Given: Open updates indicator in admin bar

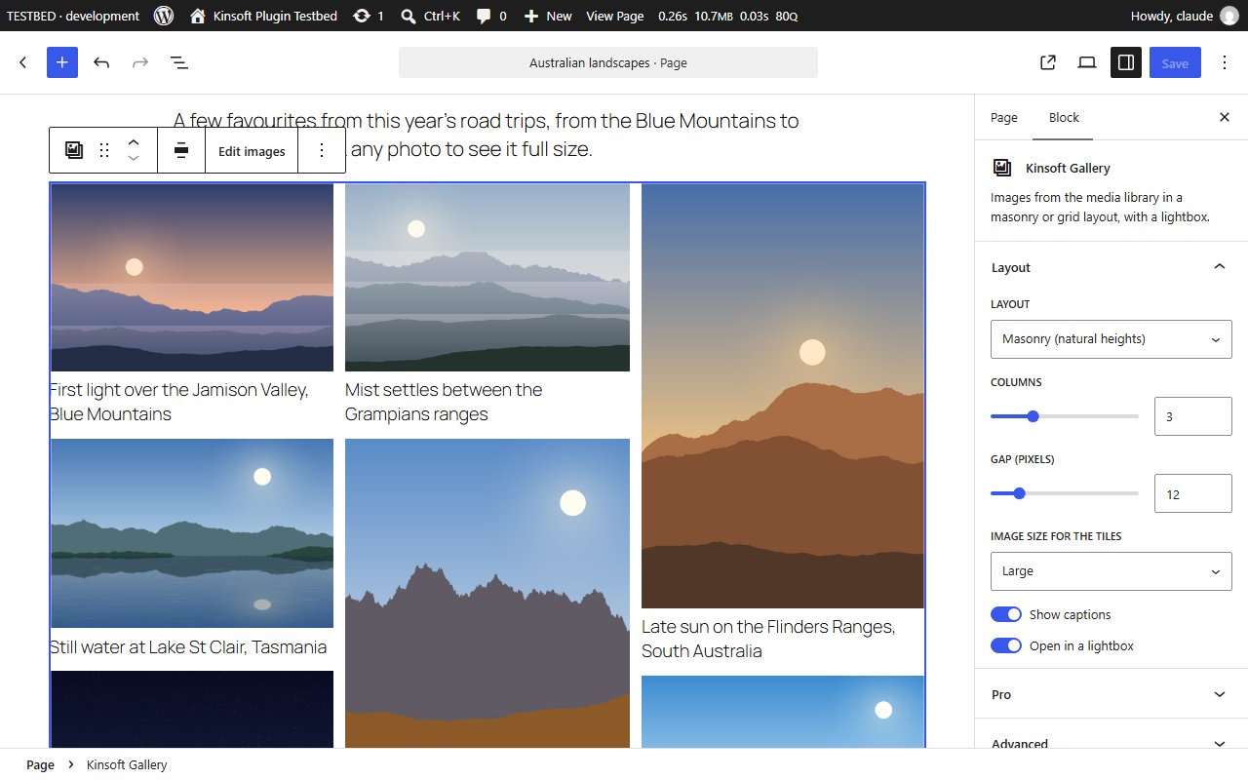Looking at the screenshot, I should point(368,16).
